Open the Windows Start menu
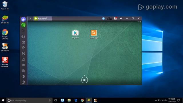The image size is (183, 103). [x=3, y=100]
